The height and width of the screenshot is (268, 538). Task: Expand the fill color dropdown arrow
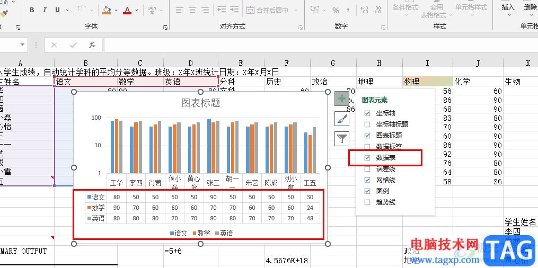coord(116,10)
